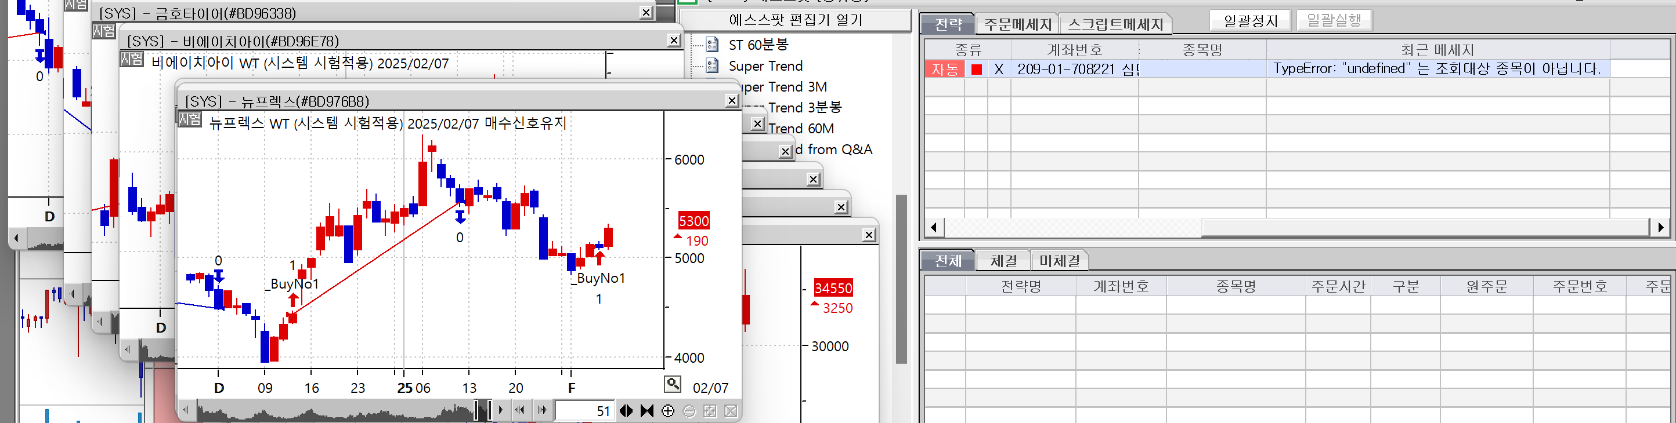This screenshot has width=1676, height=423.
Task: Click the red stop square in strategy row
Action: (976, 70)
